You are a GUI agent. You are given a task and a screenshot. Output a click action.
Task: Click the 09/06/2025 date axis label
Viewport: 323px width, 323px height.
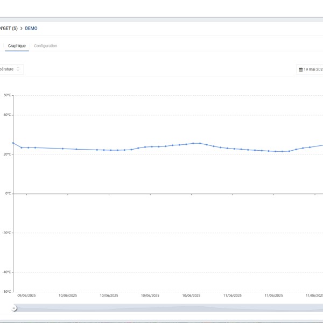coord(26,296)
